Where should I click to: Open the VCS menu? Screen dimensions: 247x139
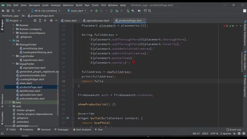pos(103,5)
